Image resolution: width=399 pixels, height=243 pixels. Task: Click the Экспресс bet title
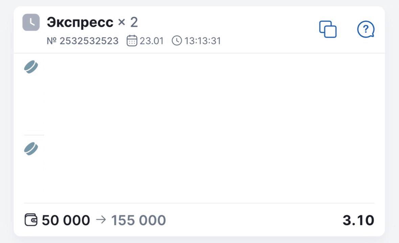pyautogui.click(x=80, y=23)
